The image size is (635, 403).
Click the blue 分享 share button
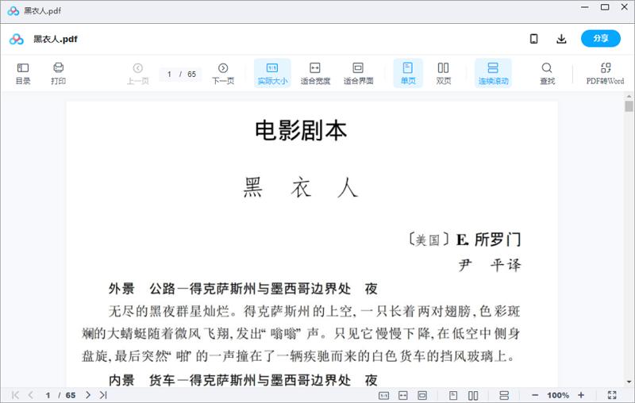coord(601,39)
